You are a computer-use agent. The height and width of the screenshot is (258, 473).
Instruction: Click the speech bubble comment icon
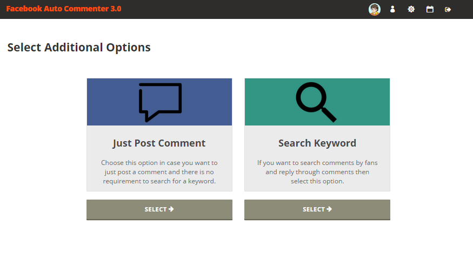(x=160, y=102)
